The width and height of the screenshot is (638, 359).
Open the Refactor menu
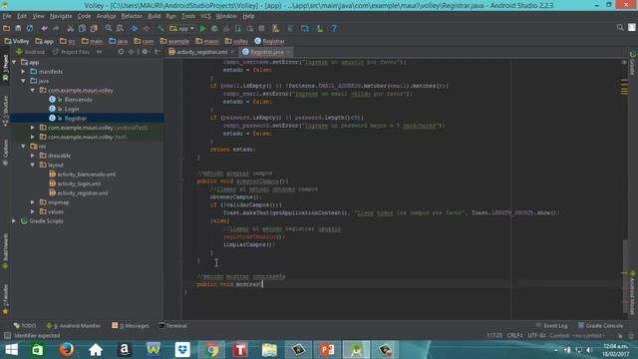pyautogui.click(x=132, y=16)
